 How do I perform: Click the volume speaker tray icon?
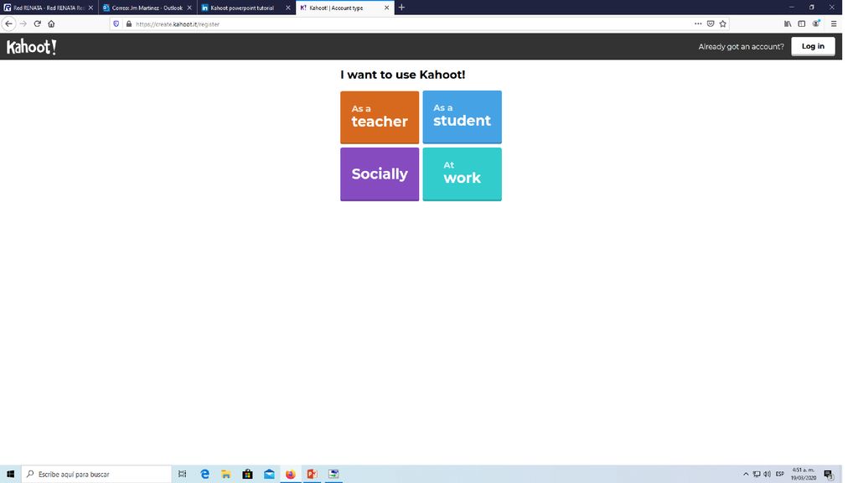pyautogui.click(x=768, y=474)
